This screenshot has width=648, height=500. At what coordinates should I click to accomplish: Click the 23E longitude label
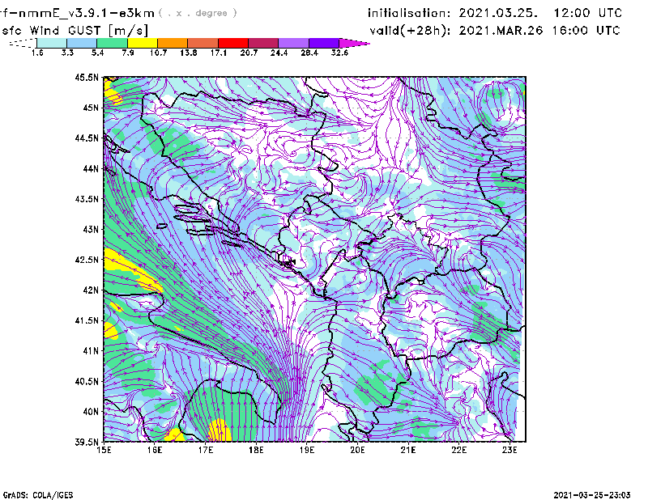coord(509,450)
